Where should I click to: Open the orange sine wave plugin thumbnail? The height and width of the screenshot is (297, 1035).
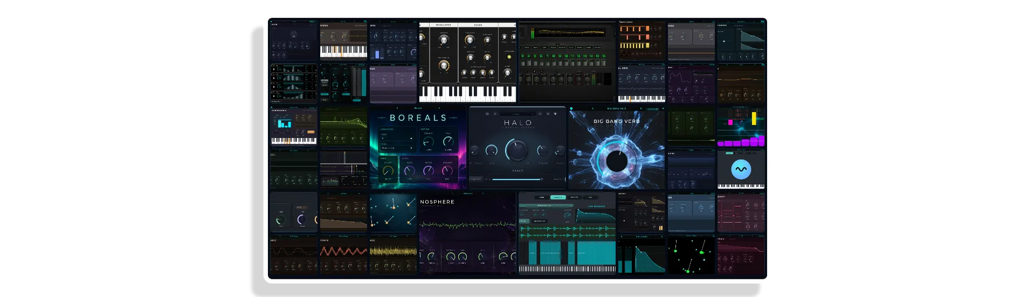(294, 254)
